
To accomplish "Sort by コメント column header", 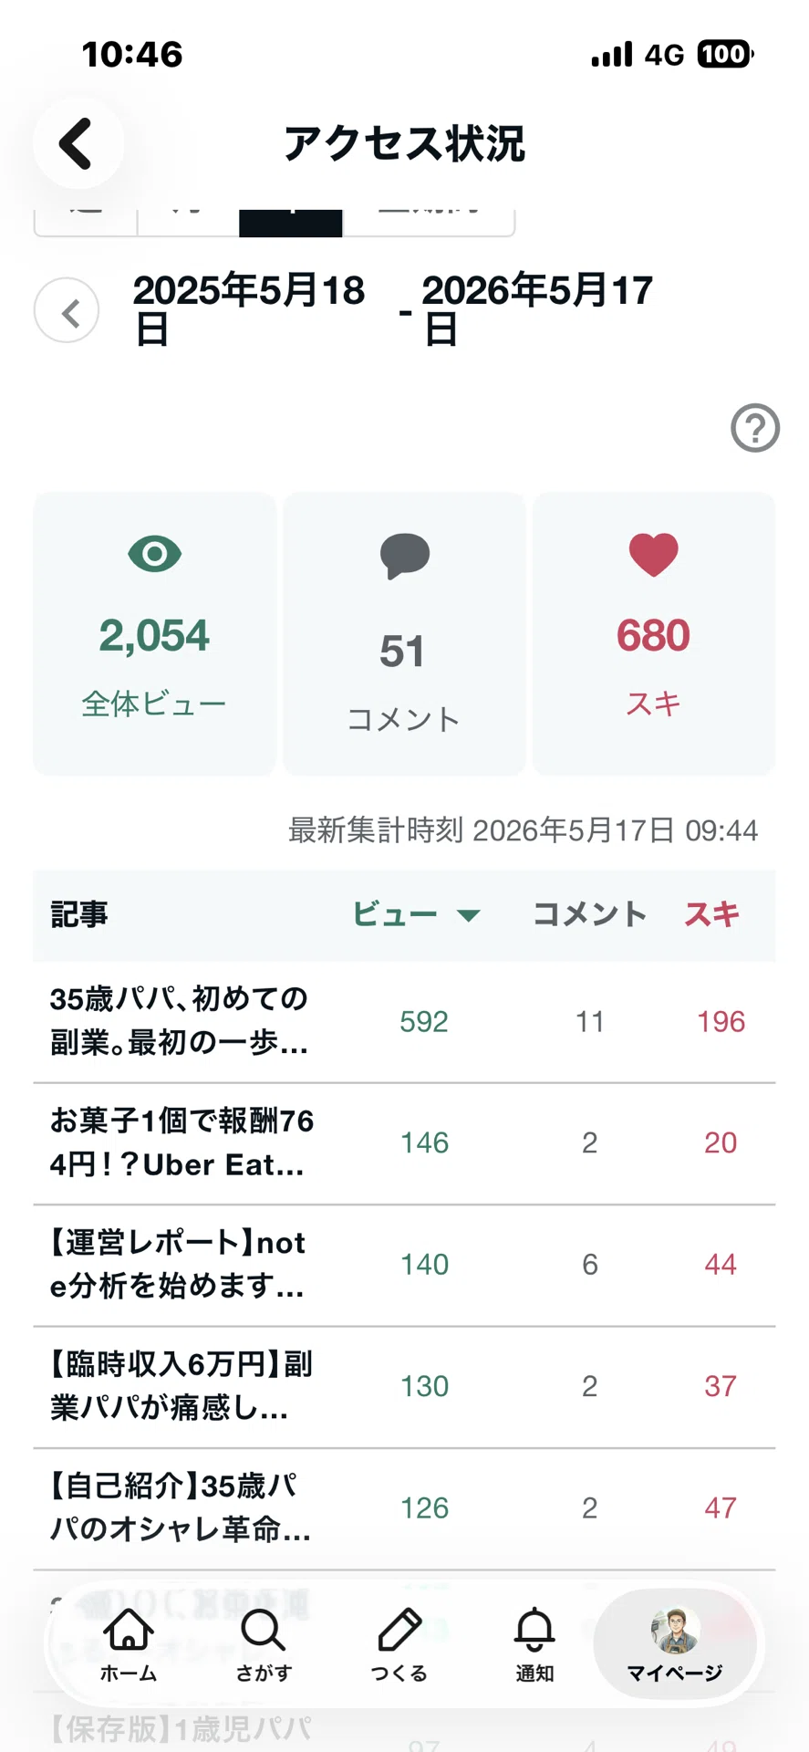I will click(x=589, y=914).
